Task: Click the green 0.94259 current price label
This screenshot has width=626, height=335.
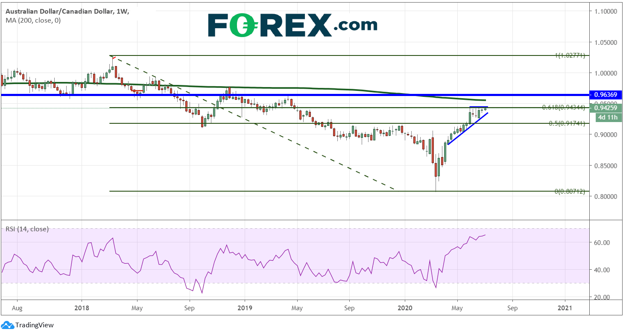Action: click(606, 108)
